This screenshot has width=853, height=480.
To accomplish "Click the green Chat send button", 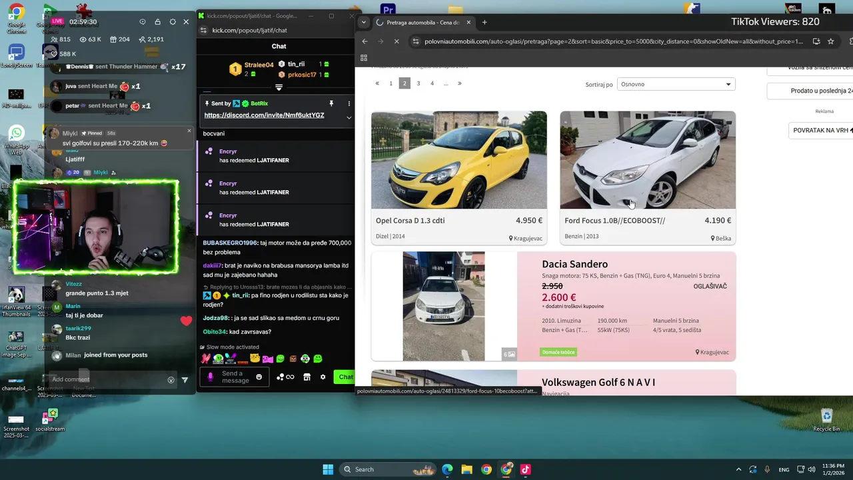I will click(x=345, y=377).
